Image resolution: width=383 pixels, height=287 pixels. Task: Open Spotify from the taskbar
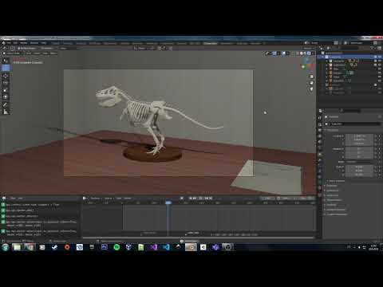pyautogui.click(x=116, y=247)
